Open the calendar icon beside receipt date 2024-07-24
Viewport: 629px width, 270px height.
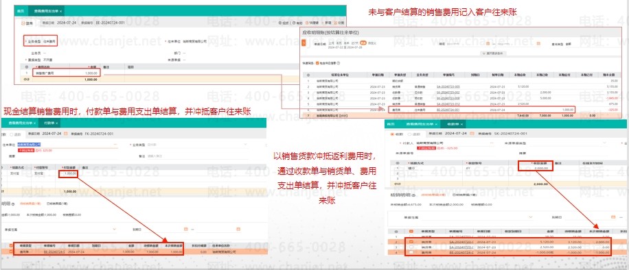point(472,133)
